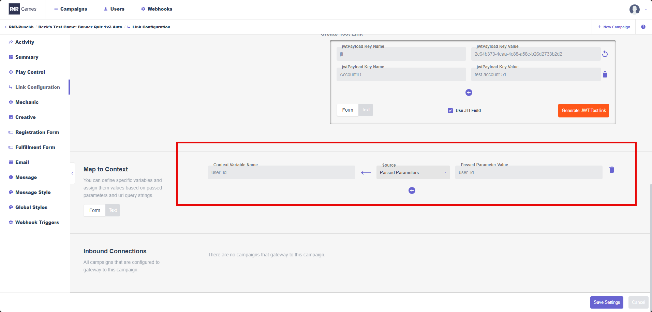Switch the JWT payload editor to Text mode

[x=366, y=110]
